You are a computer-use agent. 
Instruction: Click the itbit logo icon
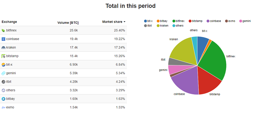coord(3,82)
